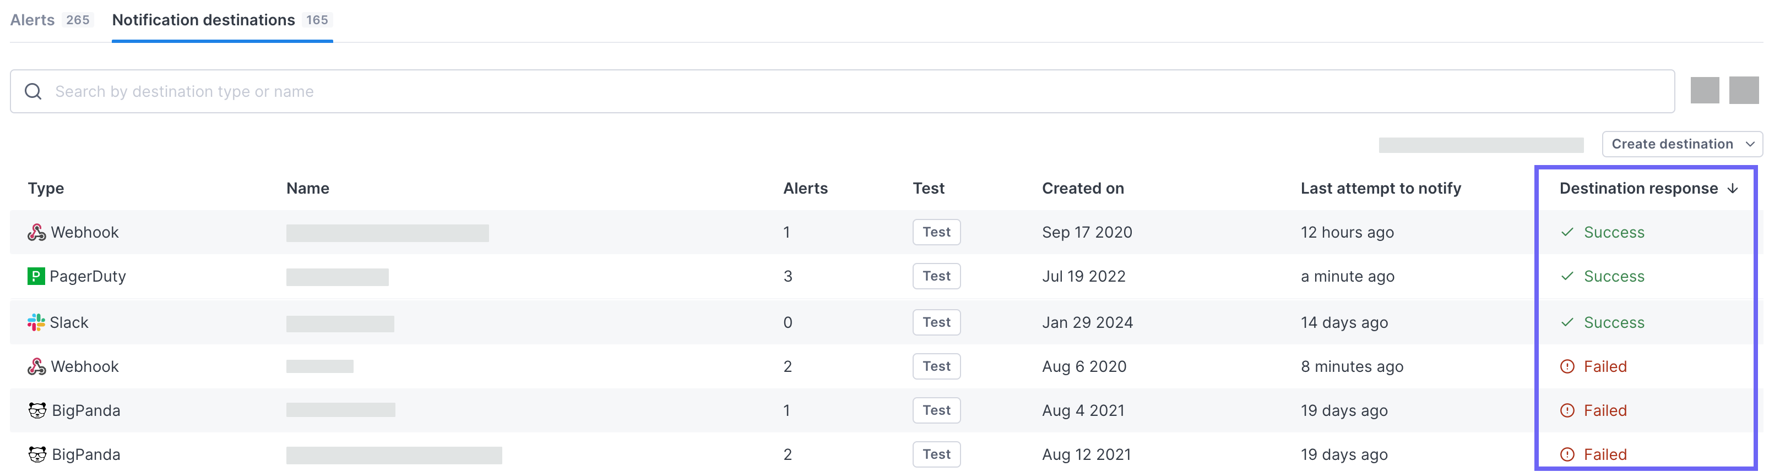This screenshot has height=472, width=1769.
Task: Click the Success checkmark in the Slack row
Action: point(1567,322)
